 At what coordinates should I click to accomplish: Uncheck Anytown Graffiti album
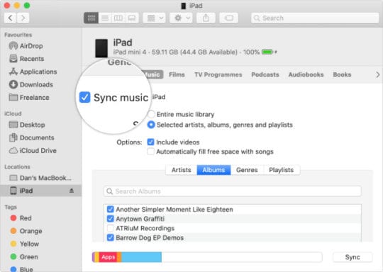coord(111,219)
